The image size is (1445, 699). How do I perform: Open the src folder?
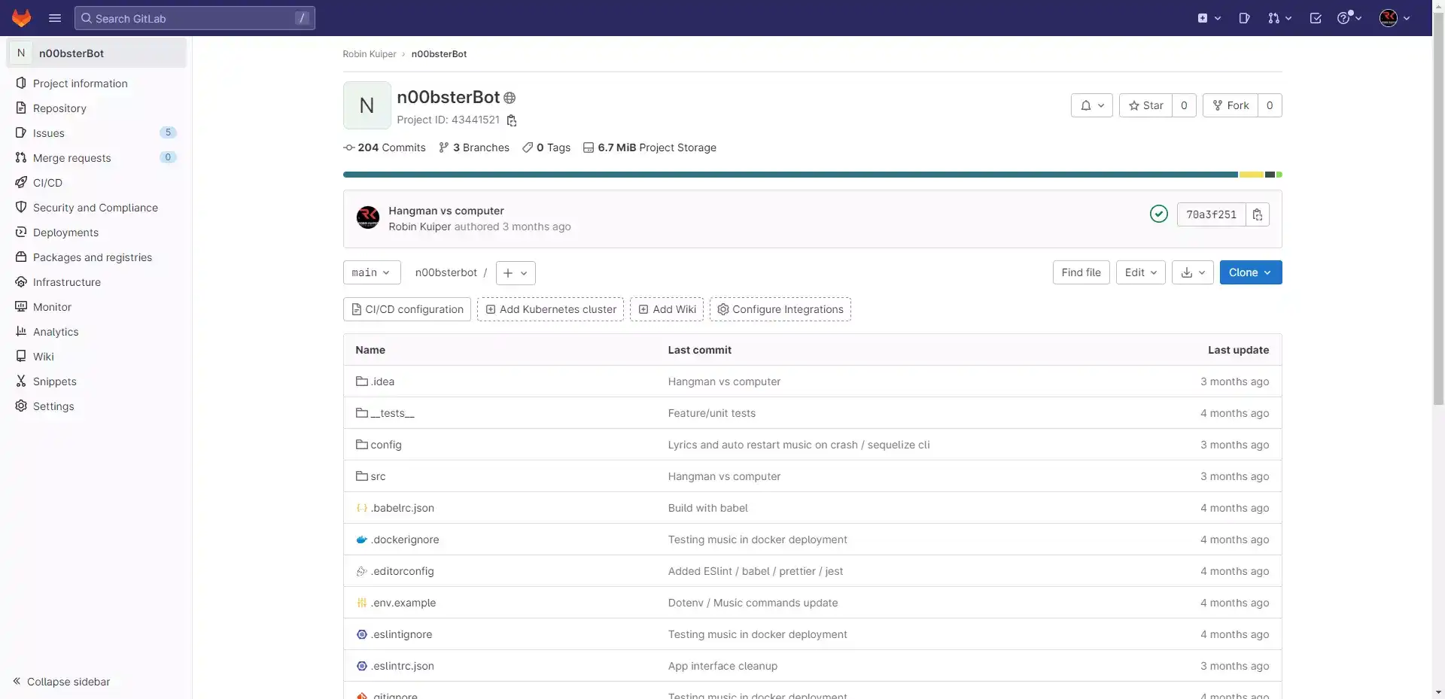378,476
